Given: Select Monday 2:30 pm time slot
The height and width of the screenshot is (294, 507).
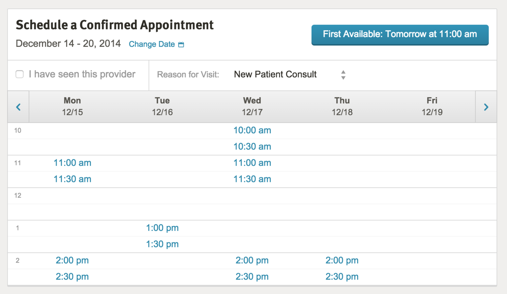Looking at the screenshot, I should [x=72, y=277].
